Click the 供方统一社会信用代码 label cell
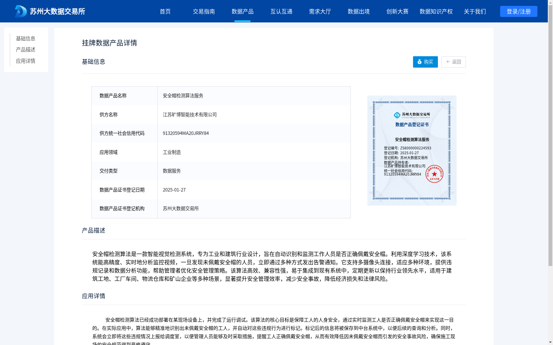The height and width of the screenshot is (345, 553). pos(124,134)
